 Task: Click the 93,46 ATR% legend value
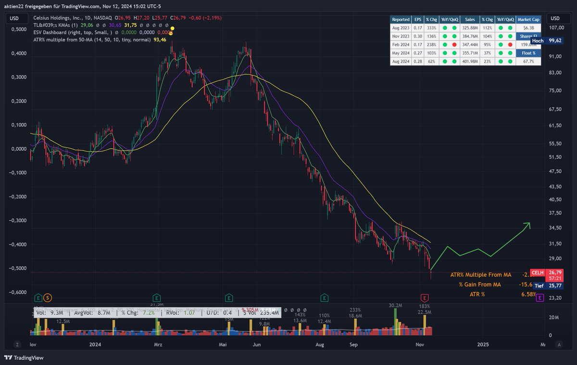point(160,39)
